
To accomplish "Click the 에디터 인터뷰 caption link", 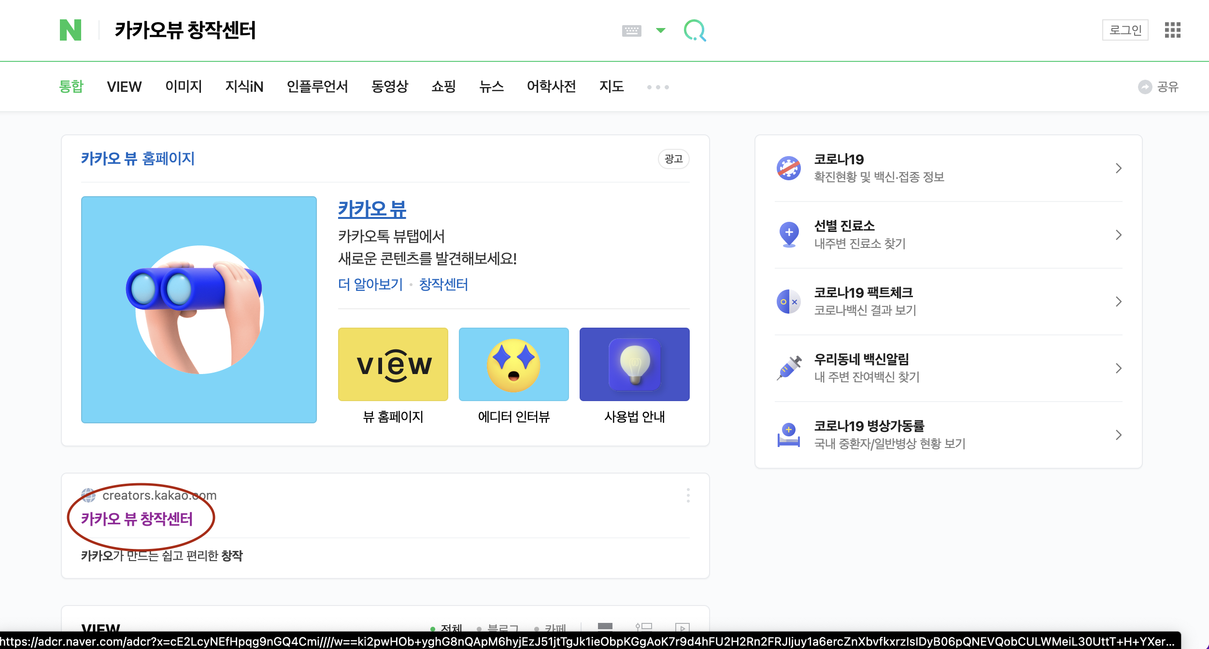I will tap(514, 417).
